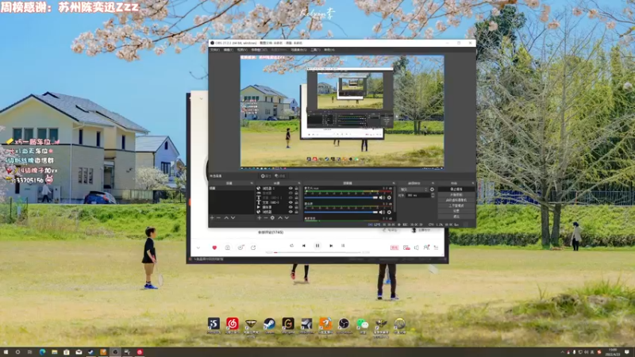The image size is (635, 357).
Task: Skip to next track in music player
Action: point(331,245)
